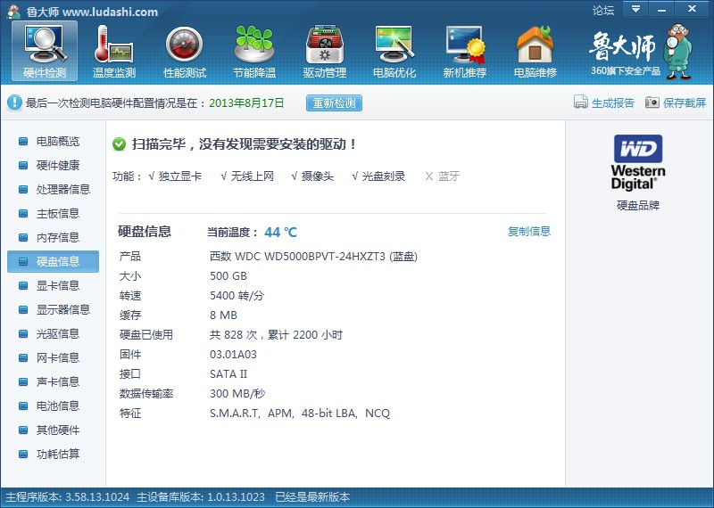Expand the title bar dropdown menu arrow
The height and width of the screenshot is (508, 714).
pyautogui.click(x=635, y=9)
